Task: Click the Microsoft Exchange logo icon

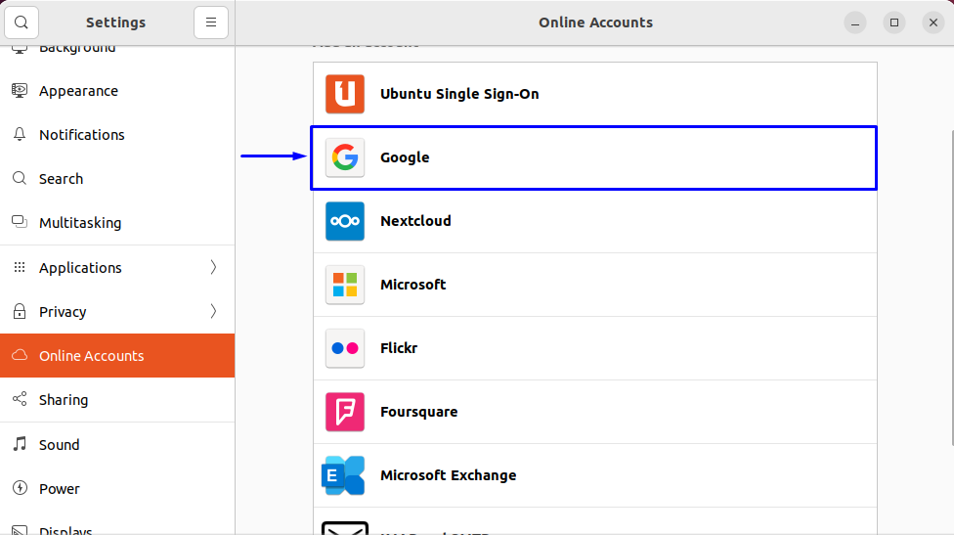Action: tap(343, 475)
